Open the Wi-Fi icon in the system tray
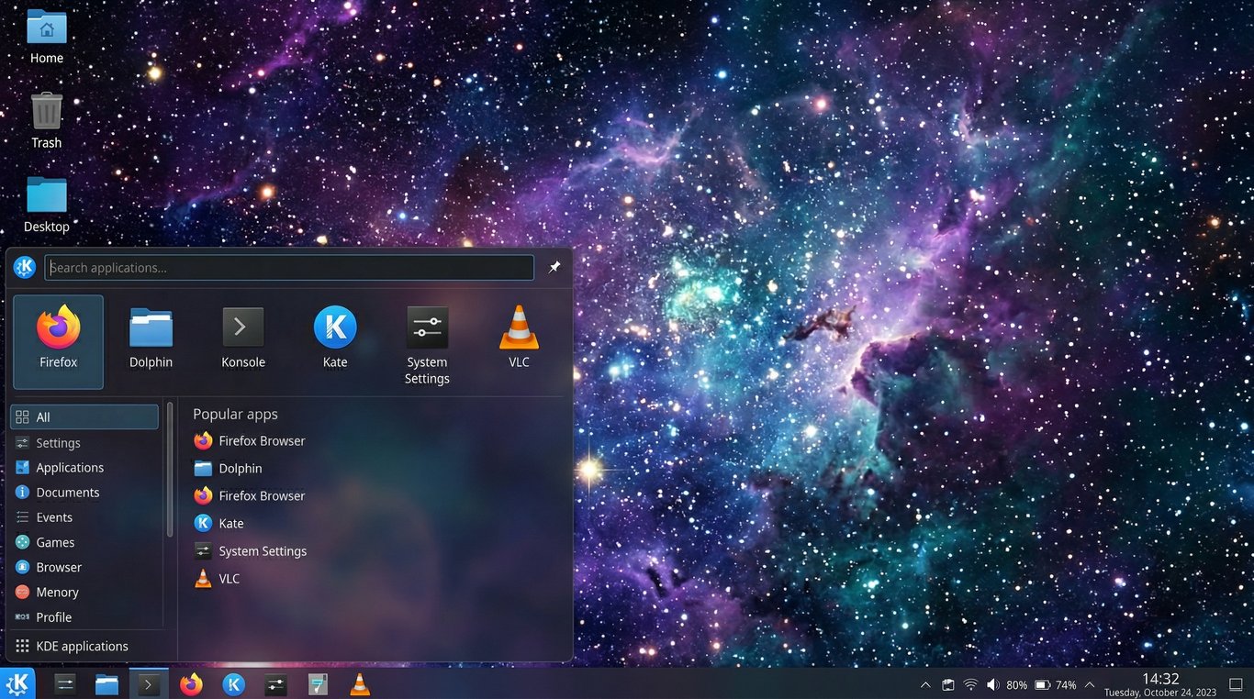The height and width of the screenshot is (699, 1254). [x=970, y=684]
